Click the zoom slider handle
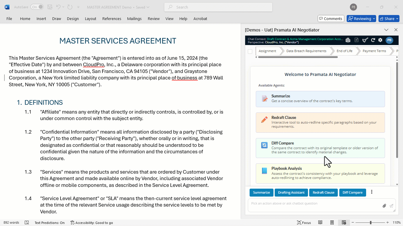 [371, 223]
